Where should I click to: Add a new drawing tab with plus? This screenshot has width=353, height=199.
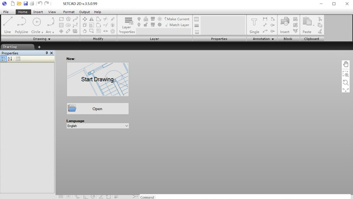[39, 47]
